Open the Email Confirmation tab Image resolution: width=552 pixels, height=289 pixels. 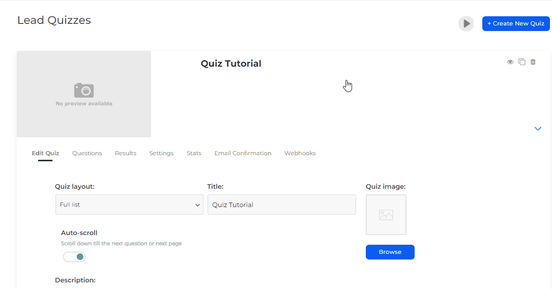[243, 153]
